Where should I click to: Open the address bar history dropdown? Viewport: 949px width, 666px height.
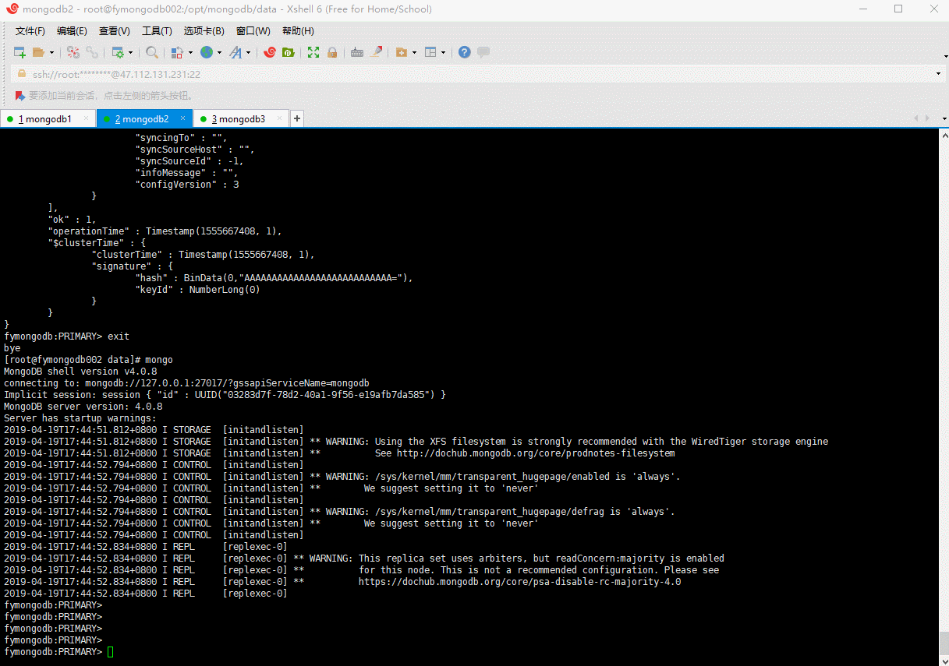[x=937, y=74]
